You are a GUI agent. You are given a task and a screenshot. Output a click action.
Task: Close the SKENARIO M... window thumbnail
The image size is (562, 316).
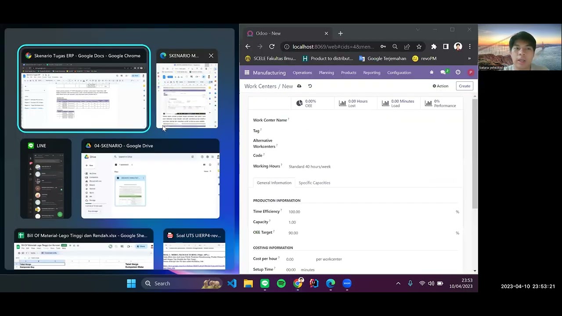click(x=211, y=56)
